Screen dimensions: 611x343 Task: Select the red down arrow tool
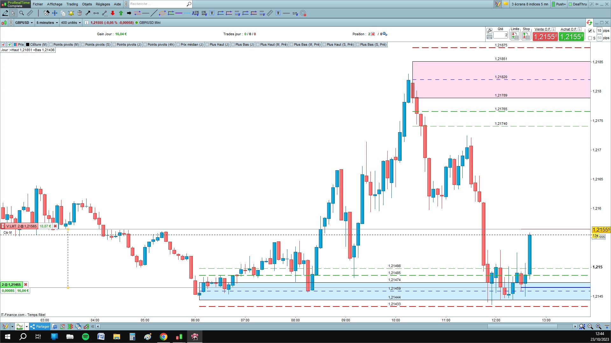pyautogui.click(x=113, y=13)
